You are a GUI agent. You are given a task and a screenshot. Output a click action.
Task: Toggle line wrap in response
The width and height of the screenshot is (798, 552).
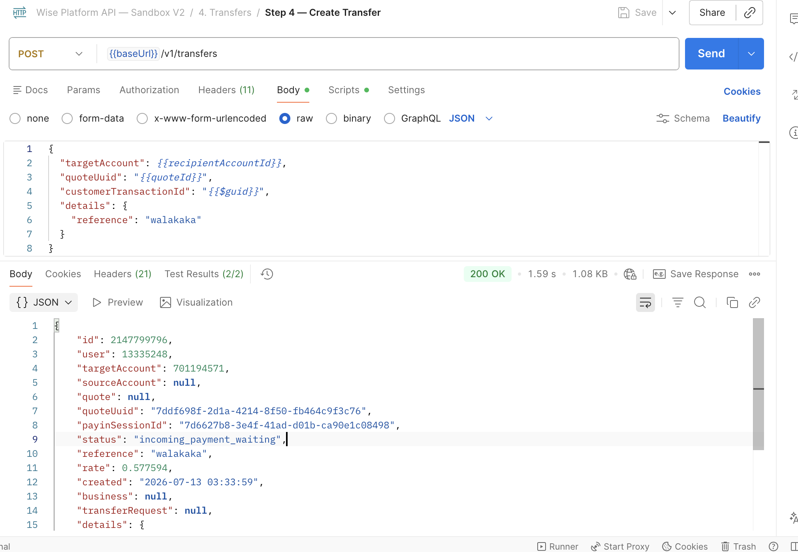645,302
